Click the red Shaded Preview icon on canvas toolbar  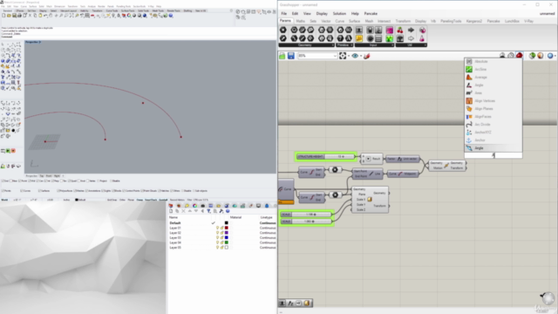pos(520,56)
